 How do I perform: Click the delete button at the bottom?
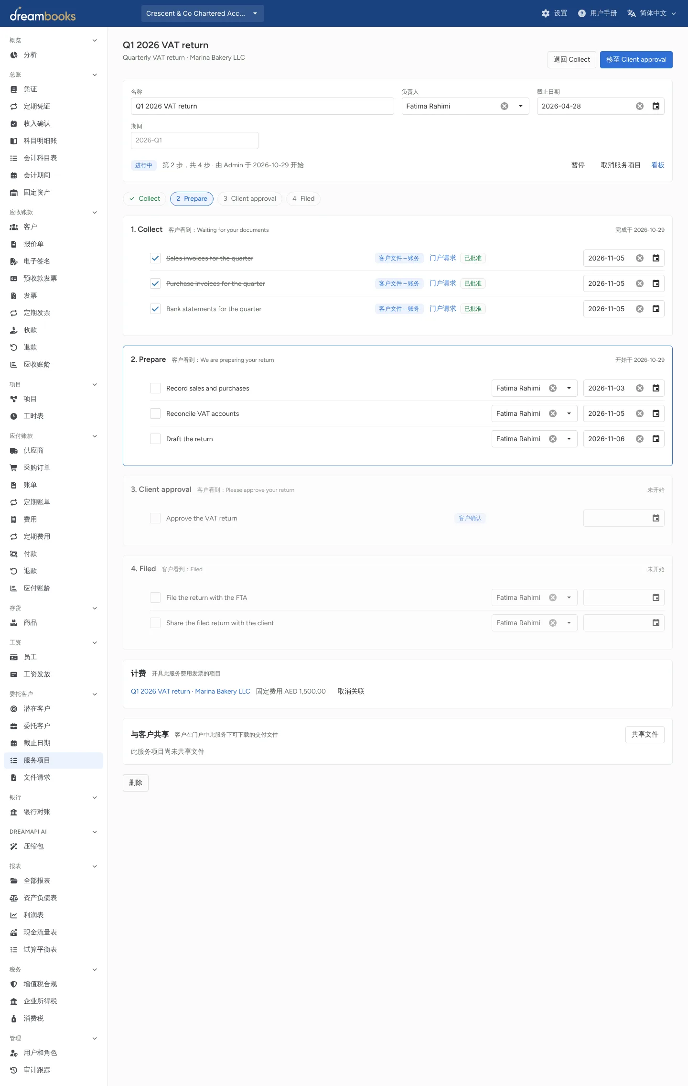click(x=136, y=783)
